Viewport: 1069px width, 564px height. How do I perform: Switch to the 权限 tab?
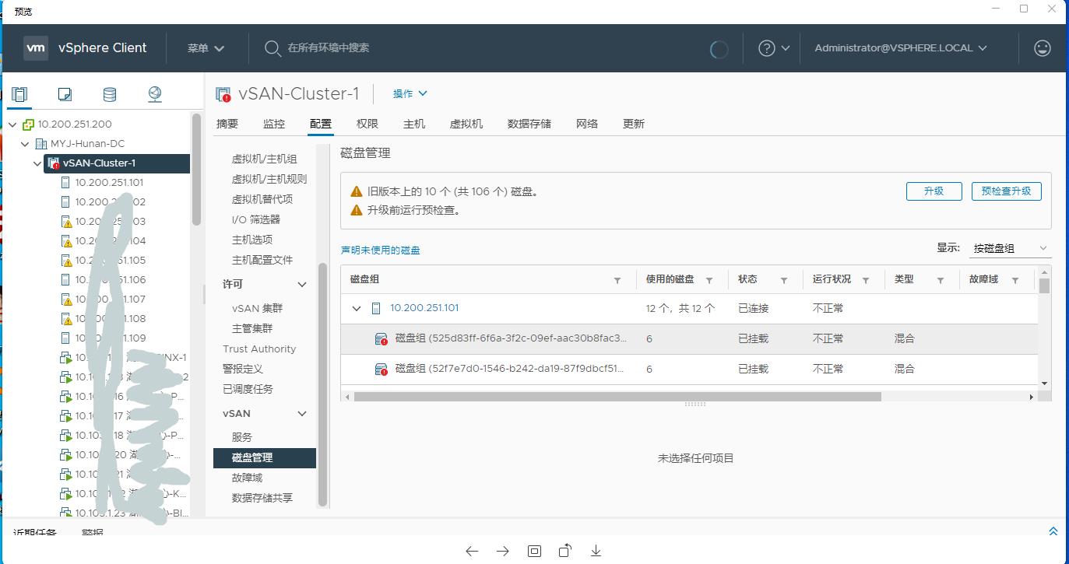coord(367,124)
